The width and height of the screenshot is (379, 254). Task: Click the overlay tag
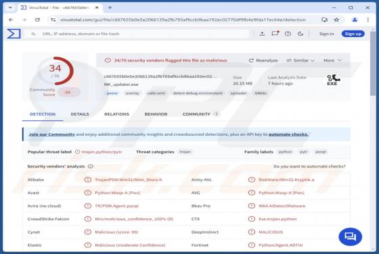pos(133,93)
